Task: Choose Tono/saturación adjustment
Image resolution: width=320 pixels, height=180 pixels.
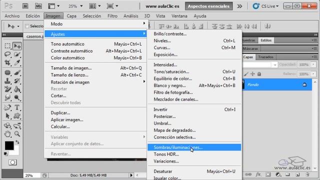Action: pyautogui.click(x=194, y=71)
